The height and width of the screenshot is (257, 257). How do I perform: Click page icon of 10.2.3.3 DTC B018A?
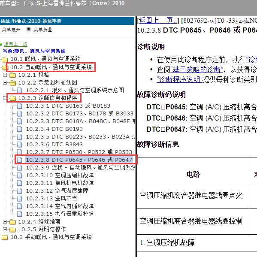[x=20, y=121]
